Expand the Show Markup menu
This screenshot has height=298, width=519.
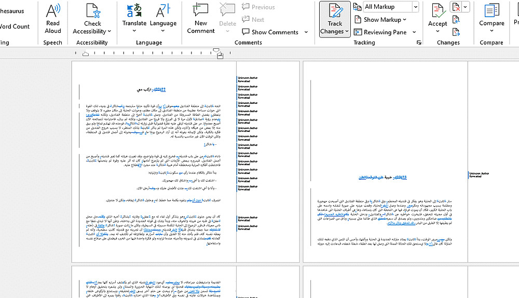[x=380, y=20]
